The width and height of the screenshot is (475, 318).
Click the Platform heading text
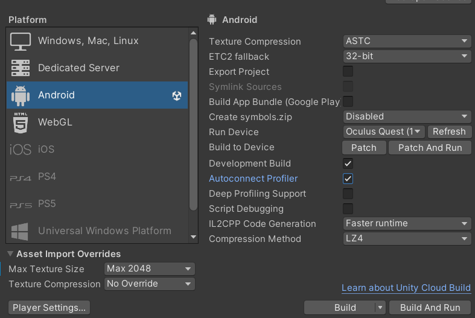(x=28, y=20)
